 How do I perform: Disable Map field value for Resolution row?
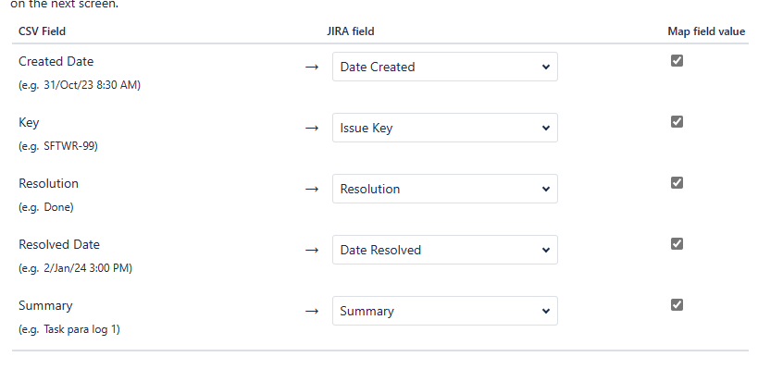click(677, 182)
